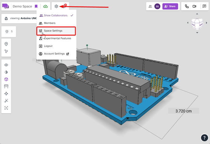Select the four-arrow explode move tool

click(x=6, y=94)
